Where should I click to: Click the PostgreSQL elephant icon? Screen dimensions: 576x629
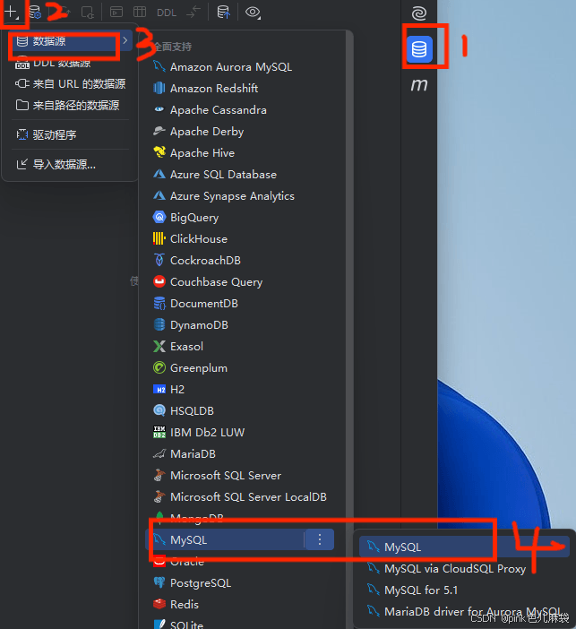[159, 582]
